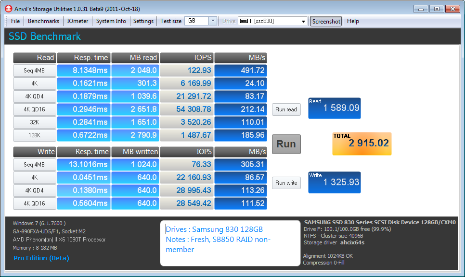465x277 pixels.
Task: Click the Pro Edition (Beta) link
Action: point(41,258)
